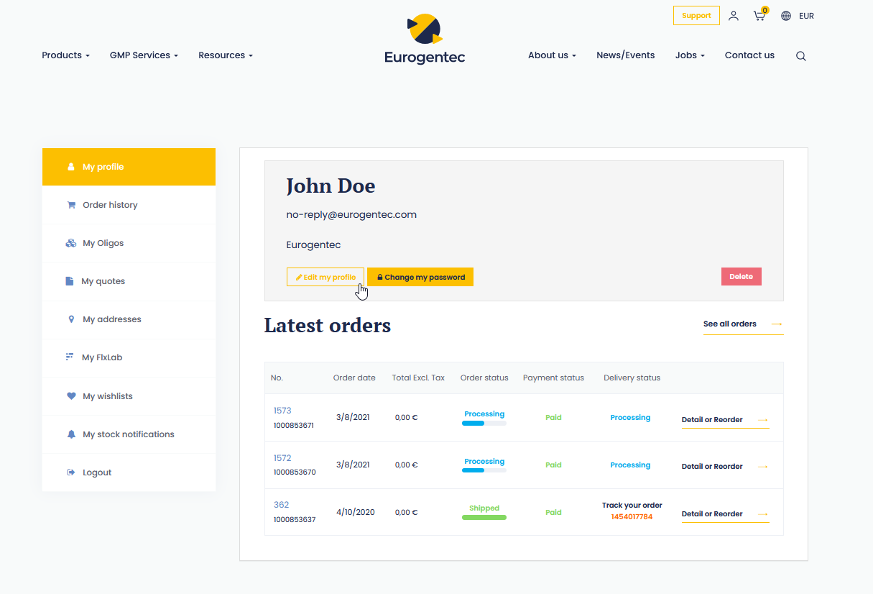Open order number 1573 link
The width and height of the screenshot is (873, 594).
282,411
